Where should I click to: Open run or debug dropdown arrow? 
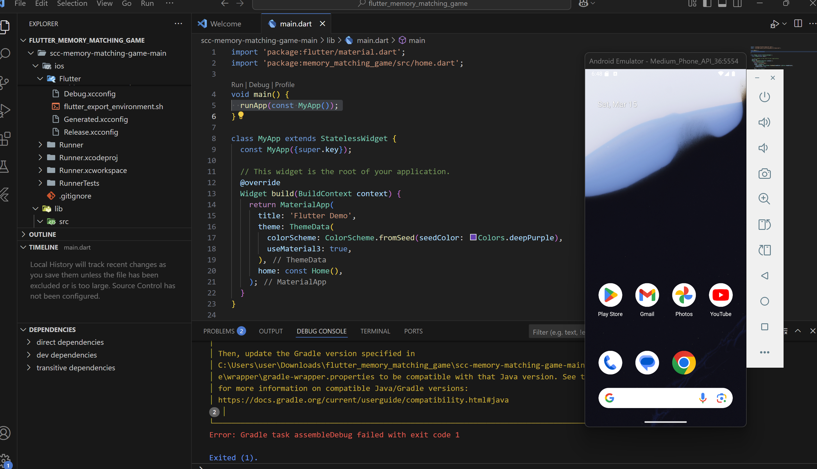[784, 24]
